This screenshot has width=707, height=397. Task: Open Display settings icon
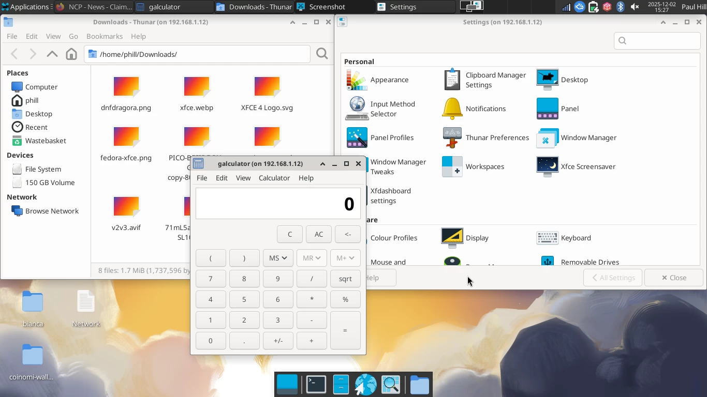pyautogui.click(x=452, y=238)
